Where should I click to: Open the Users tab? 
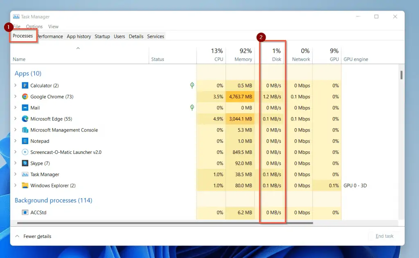pyautogui.click(x=119, y=36)
